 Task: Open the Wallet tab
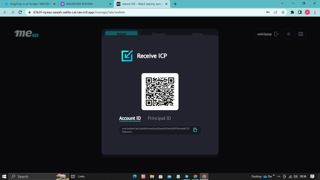pyautogui.click(x=121, y=34)
